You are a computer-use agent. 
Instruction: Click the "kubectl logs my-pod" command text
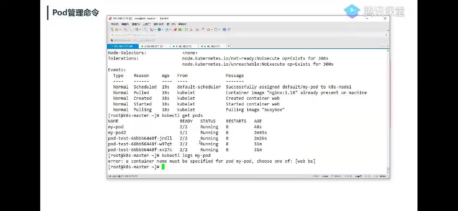[x=186, y=156]
